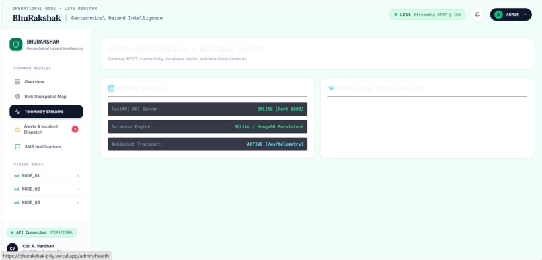
Task: Click the SMS chat bubble icon
Action: coord(17,146)
